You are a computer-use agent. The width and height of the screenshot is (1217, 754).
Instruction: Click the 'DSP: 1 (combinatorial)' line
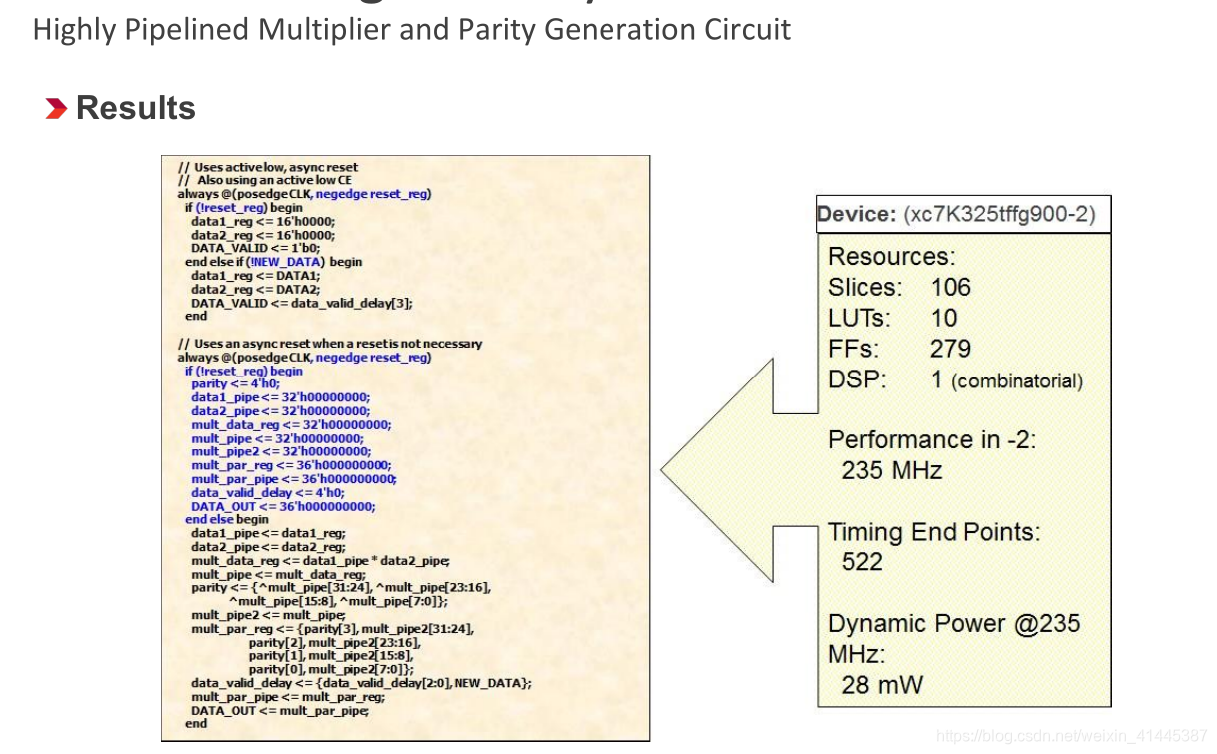point(955,380)
